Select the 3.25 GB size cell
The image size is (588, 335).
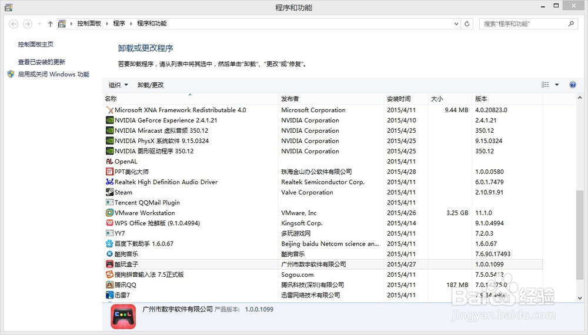click(457, 213)
